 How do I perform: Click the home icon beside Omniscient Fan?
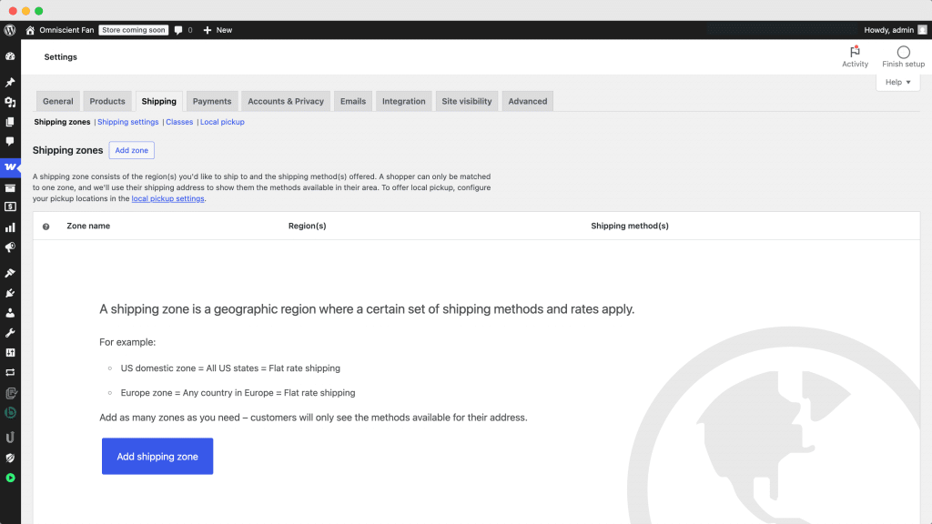30,30
